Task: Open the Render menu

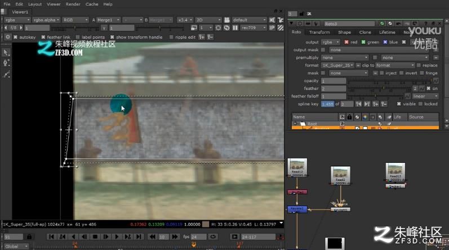Action: pyautogui.click(x=73, y=4)
